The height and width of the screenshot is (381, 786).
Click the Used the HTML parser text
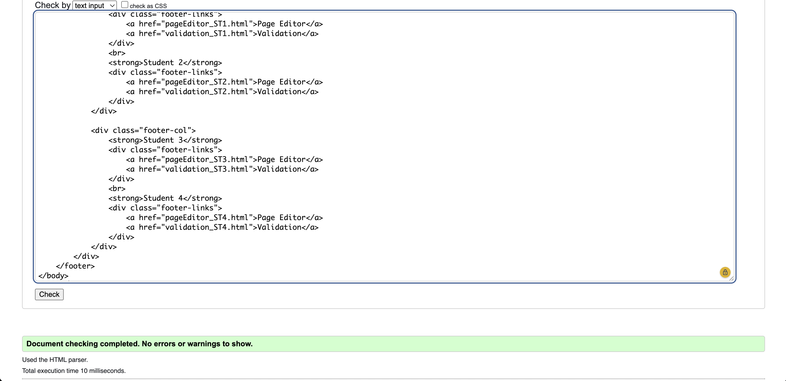55,360
